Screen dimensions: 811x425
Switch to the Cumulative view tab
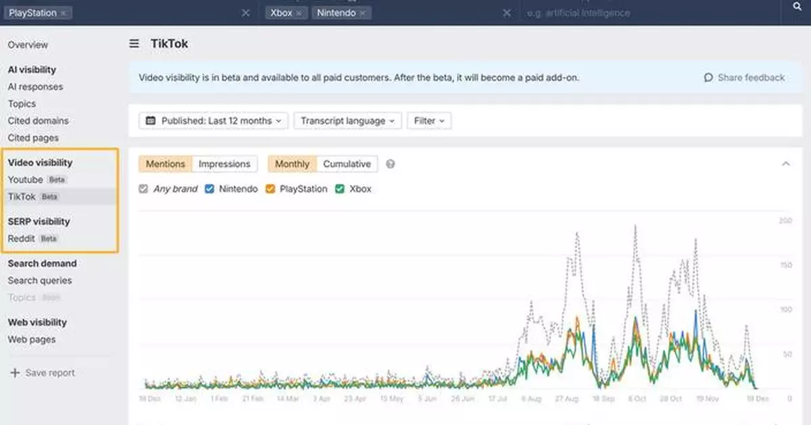click(347, 164)
